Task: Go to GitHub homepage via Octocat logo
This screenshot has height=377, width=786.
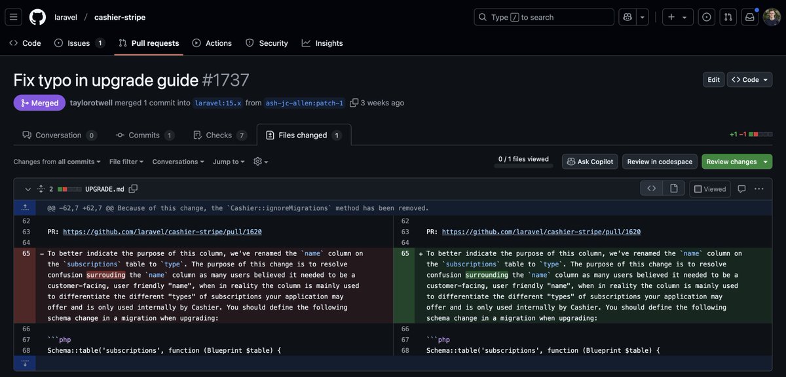Action: click(37, 17)
